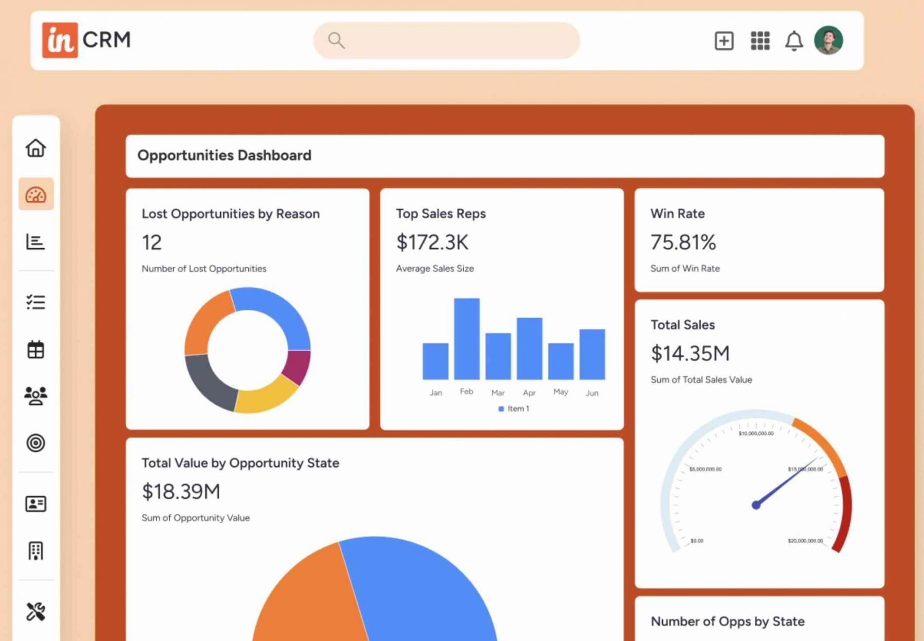Select the dashboard gauge sidebar icon
924x641 pixels.
point(36,195)
